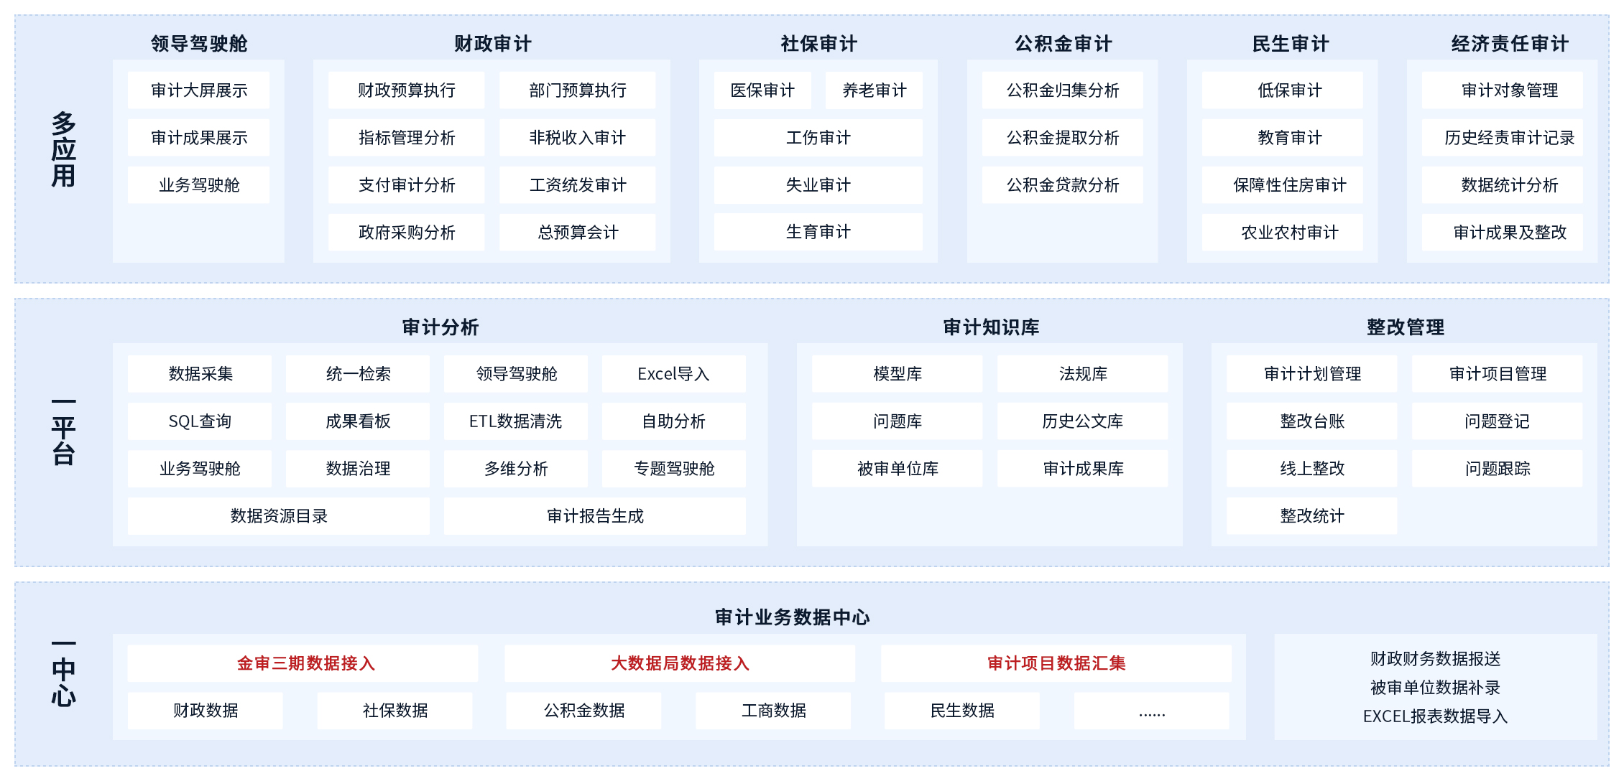The image size is (1624, 781).
Task: Select 领导驾驶舱 box in 审计分析
Action: 516,374
